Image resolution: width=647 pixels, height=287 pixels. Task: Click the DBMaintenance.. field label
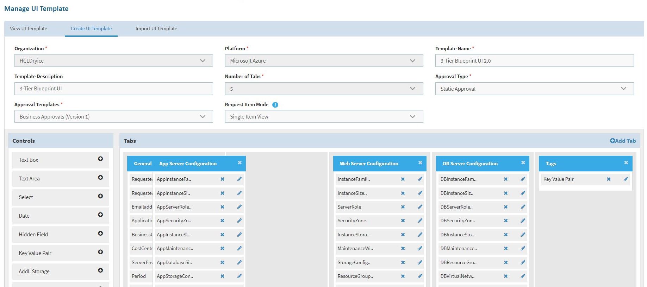459,248
